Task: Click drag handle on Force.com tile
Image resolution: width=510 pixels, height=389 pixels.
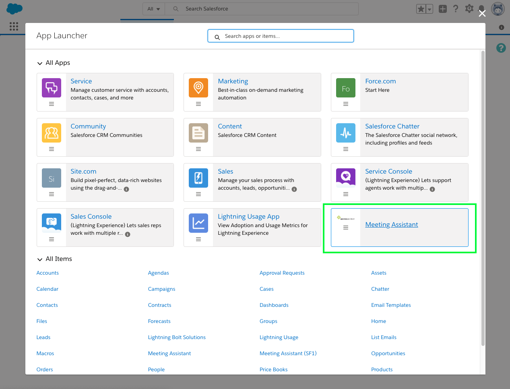Action: pyautogui.click(x=346, y=104)
